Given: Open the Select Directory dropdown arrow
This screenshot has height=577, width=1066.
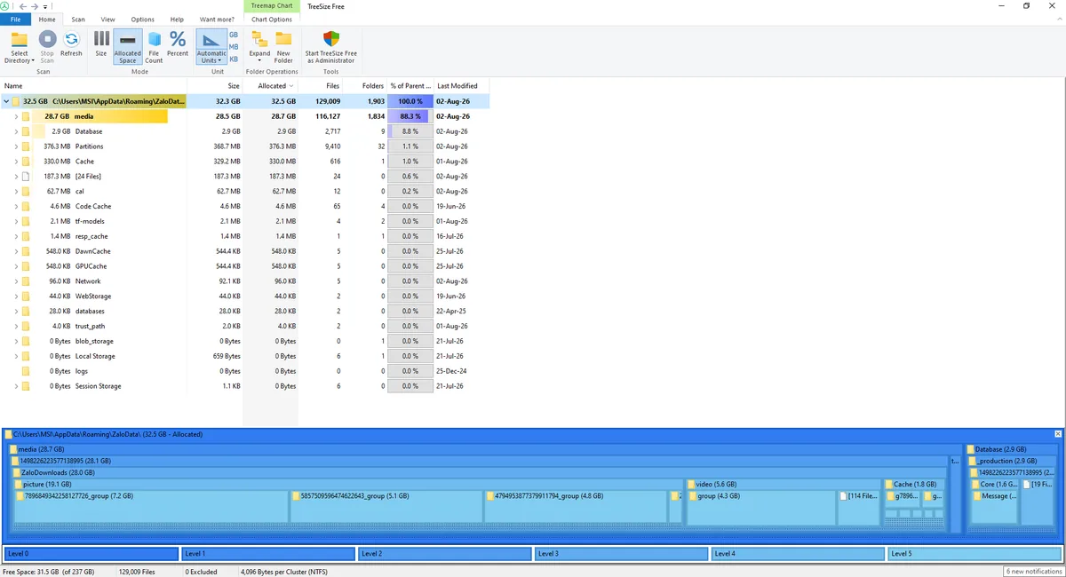Looking at the screenshot, I should (x=33, y=61).
